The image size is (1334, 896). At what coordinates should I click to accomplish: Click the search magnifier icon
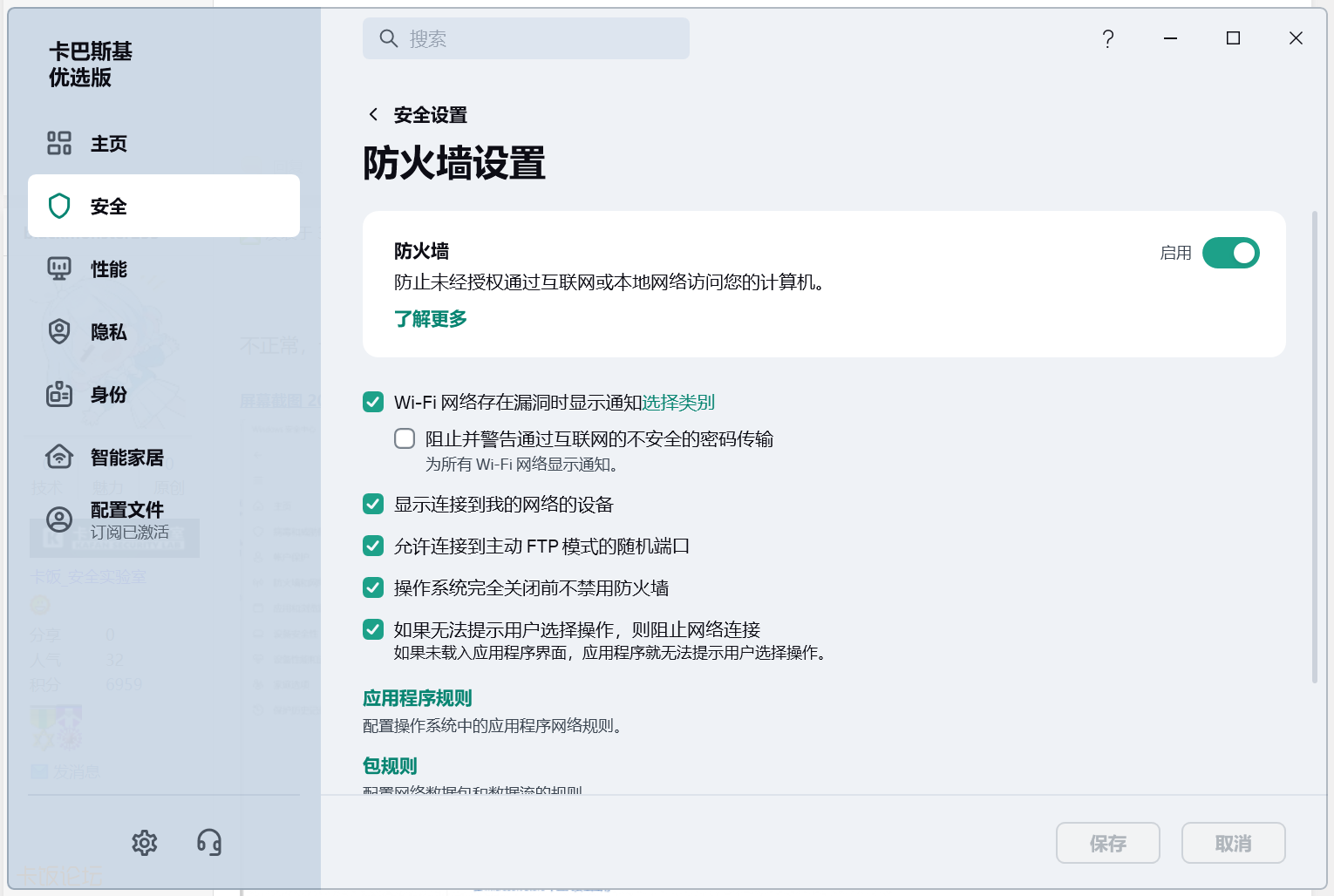click(x=389, y=38)
